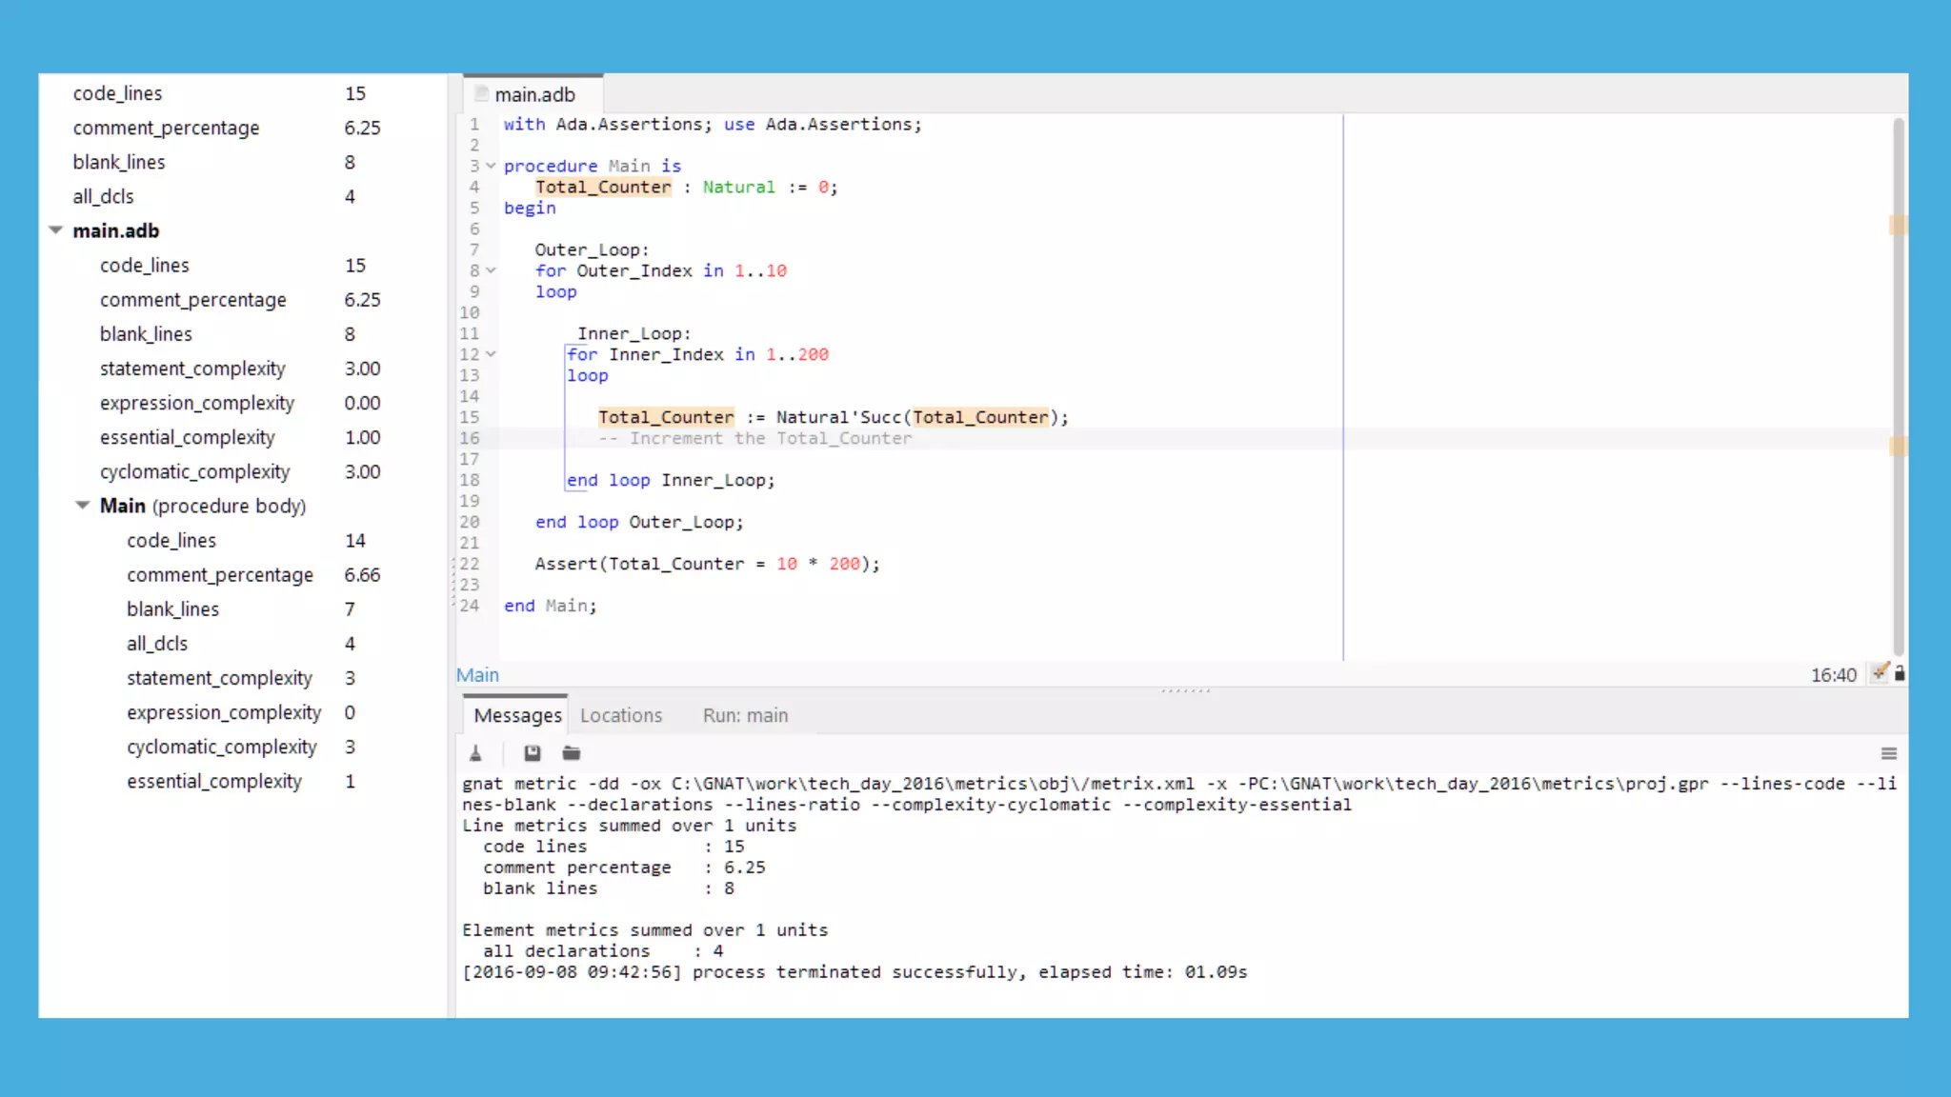Fold the Inner_Loop for block at line 12

point(491,354)
